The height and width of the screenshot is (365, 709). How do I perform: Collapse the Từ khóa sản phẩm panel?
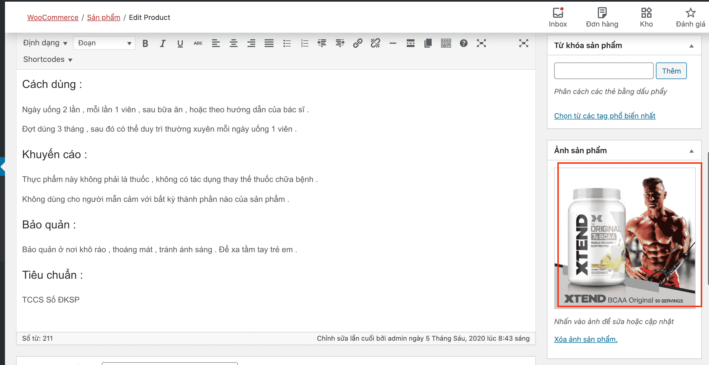[692, 46]
